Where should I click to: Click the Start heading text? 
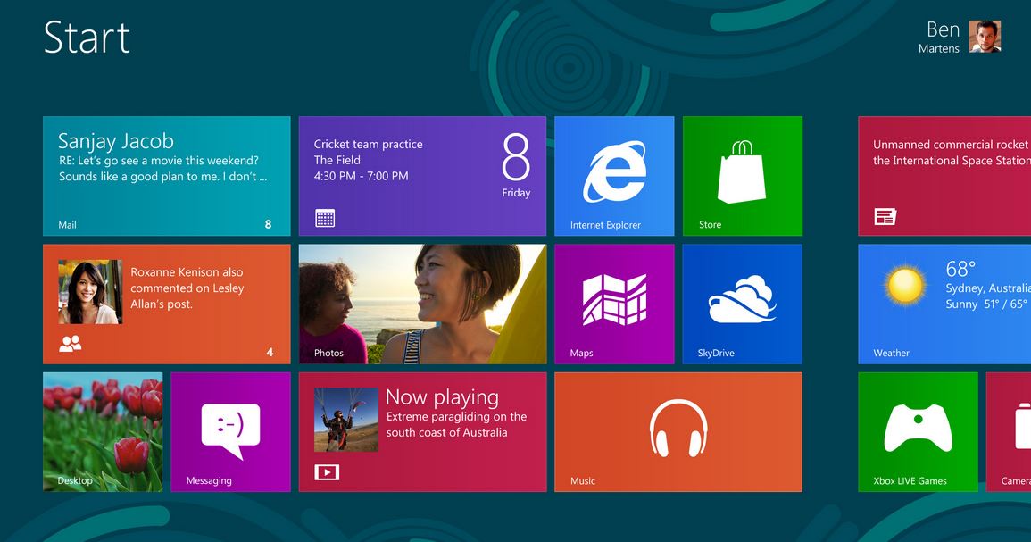point(87,38)
